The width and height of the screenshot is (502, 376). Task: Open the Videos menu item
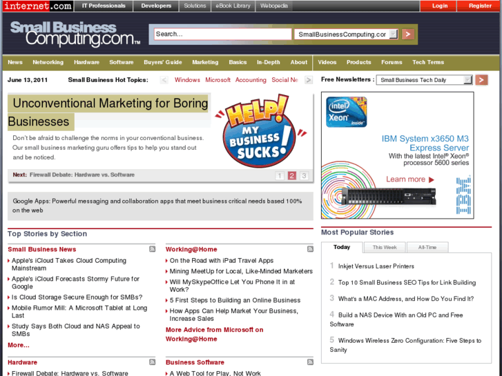[327, 62]
